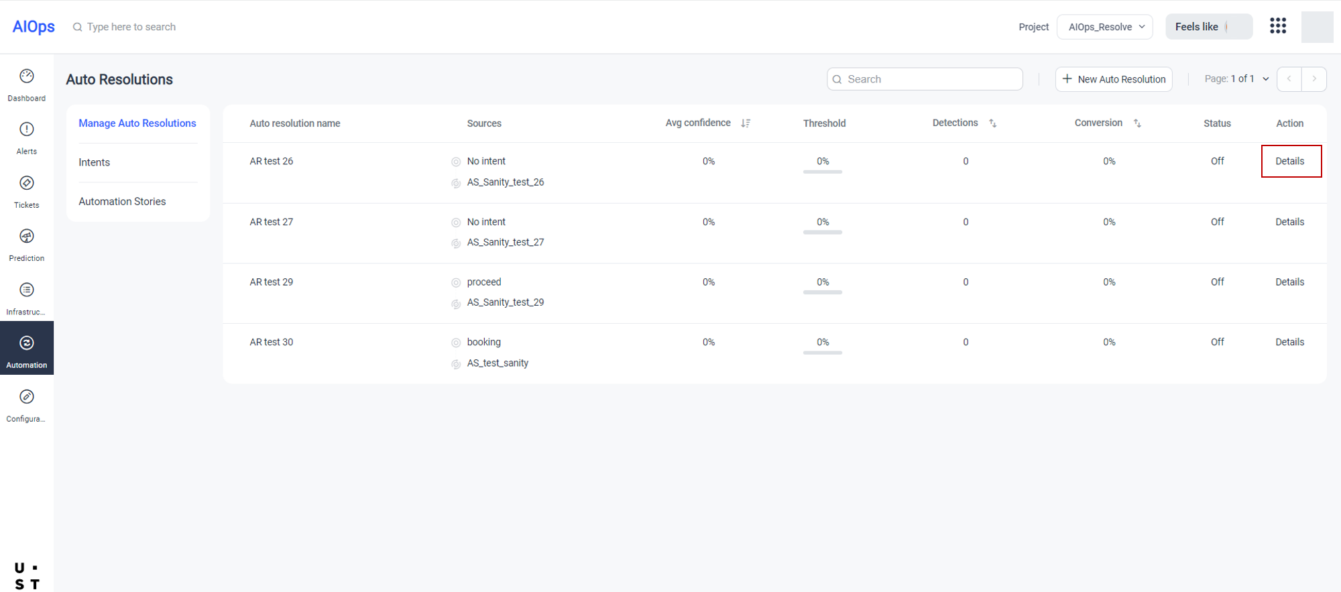Sort the Conversion column
Image resolution: width=1341 pixels, height=592 pixels.
click(x=1137, y=123)
